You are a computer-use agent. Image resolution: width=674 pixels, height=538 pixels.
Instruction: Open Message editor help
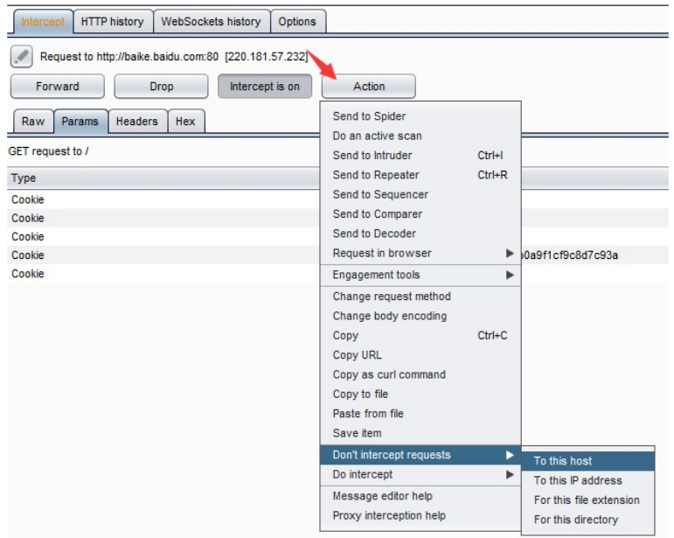point(420,496)
